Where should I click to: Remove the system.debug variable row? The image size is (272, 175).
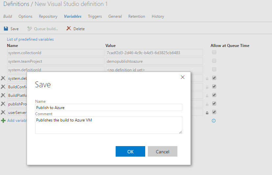3,78
